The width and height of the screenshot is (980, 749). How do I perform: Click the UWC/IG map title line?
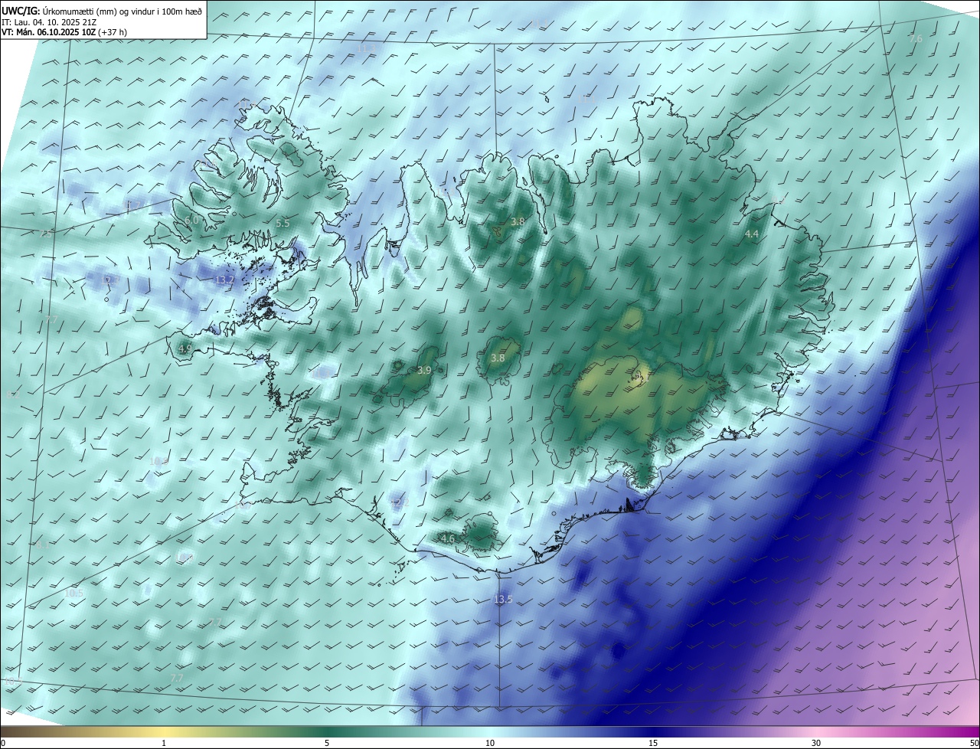click(103, 11)
